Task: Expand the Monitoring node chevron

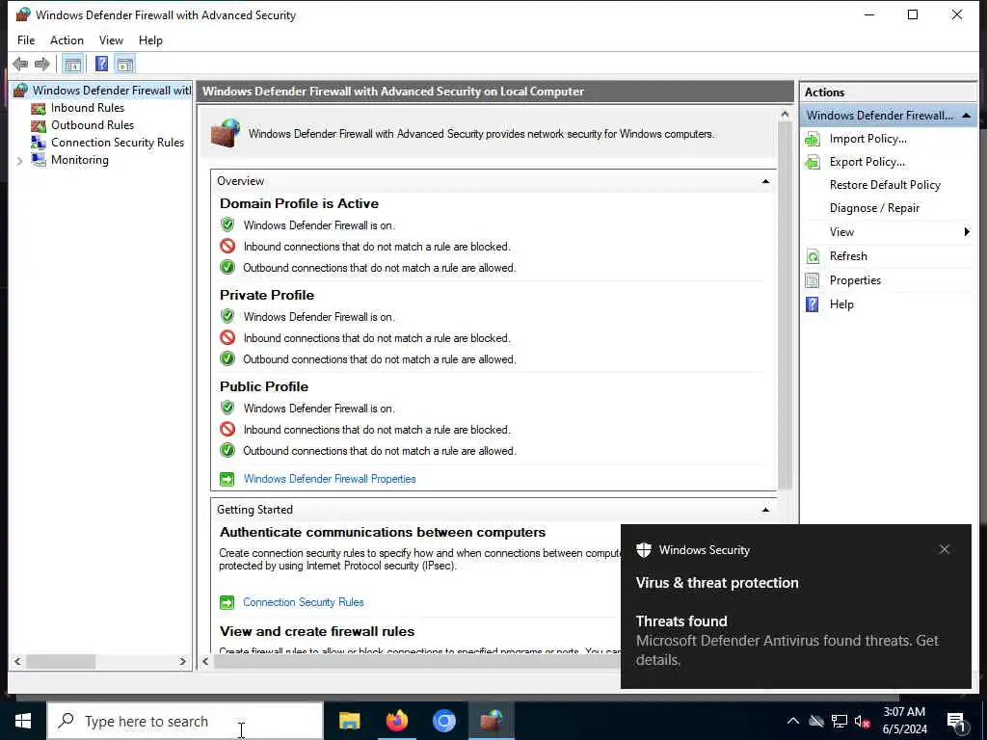Action: 19,161
